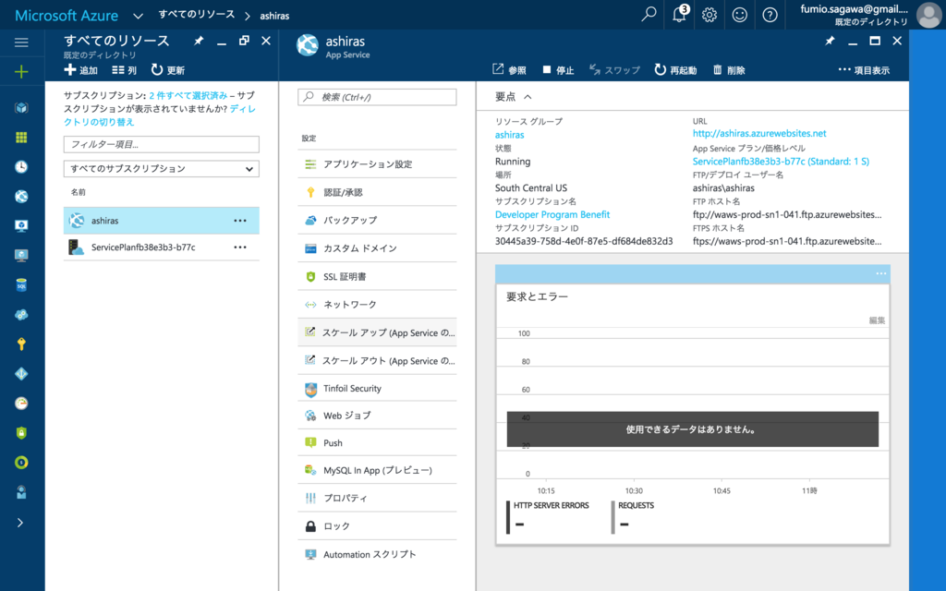The height and width of the screenshot is (591, 946).
Task: Open ネットワーク settings
Action: [x=377, y=305]
